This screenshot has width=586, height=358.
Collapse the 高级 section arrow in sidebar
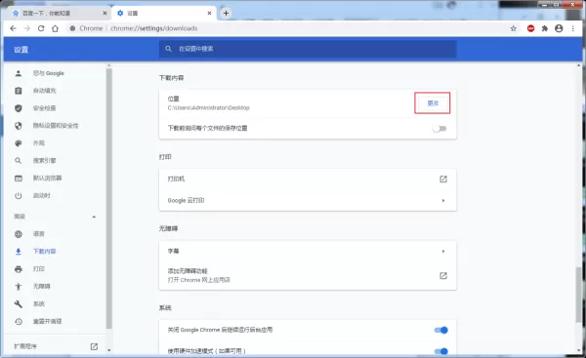pos(94,217)
